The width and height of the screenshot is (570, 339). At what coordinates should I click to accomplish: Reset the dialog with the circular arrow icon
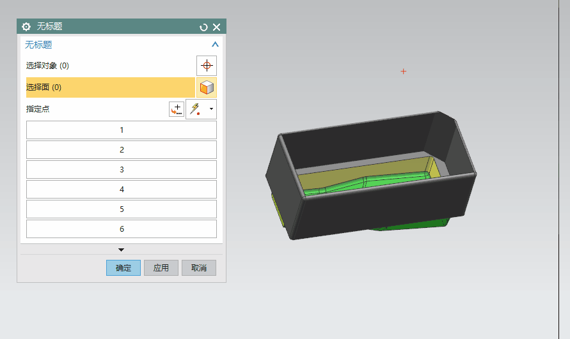203,27
